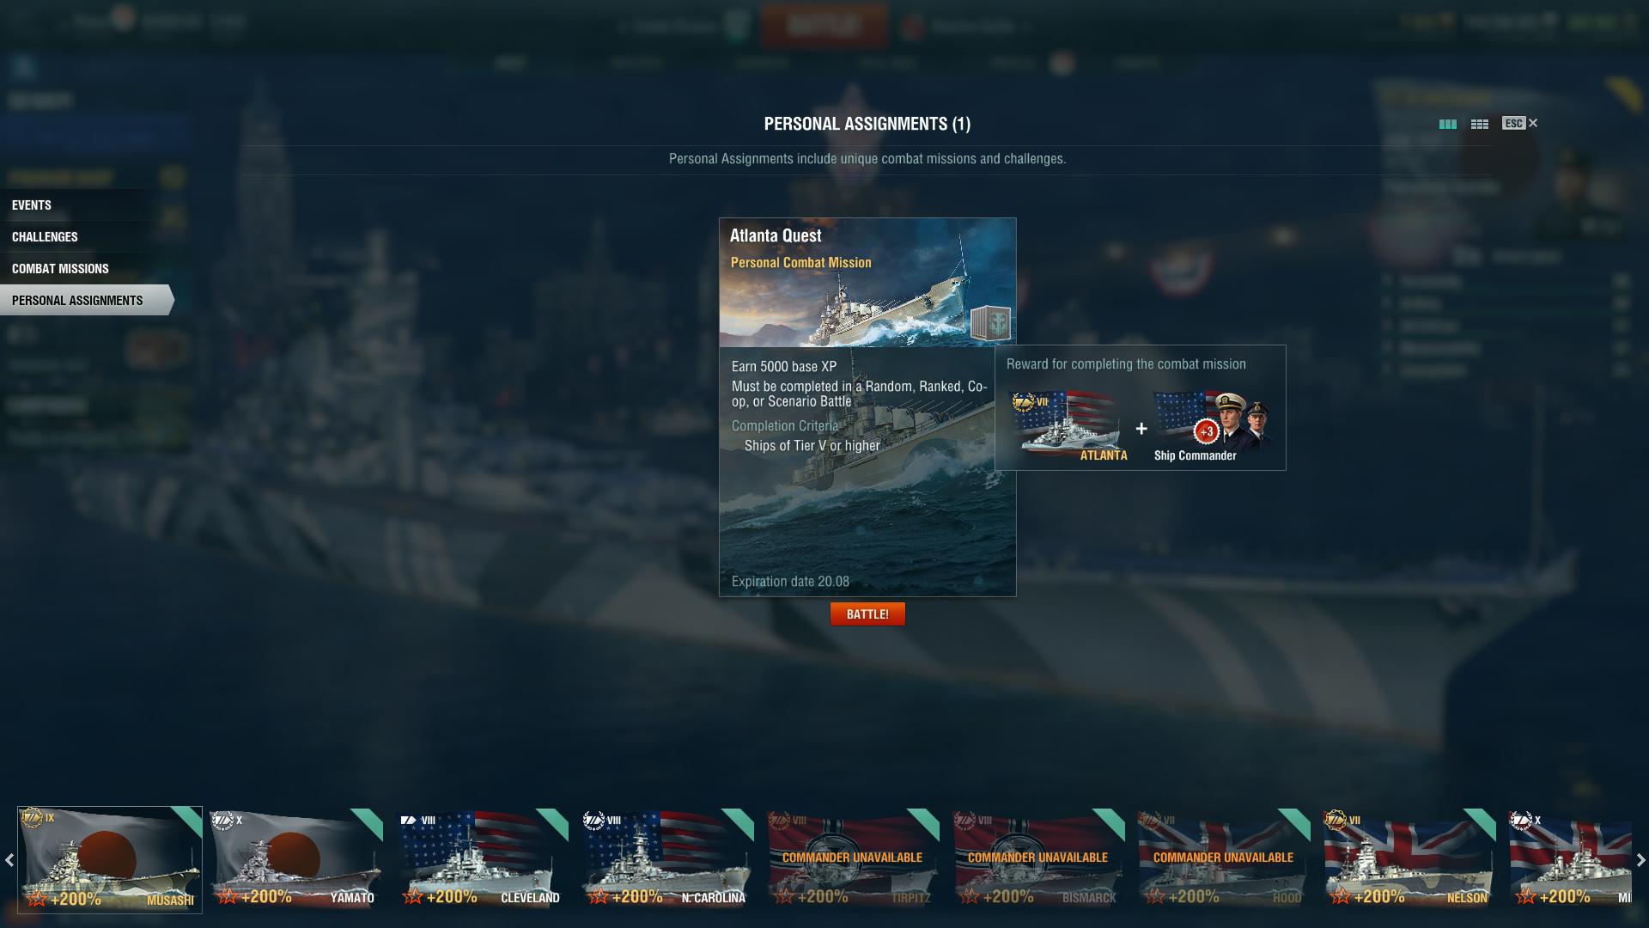The image size is (1649, 928).
Task: Select the Cleveland ship thumbnail
Action: [481, 859]
